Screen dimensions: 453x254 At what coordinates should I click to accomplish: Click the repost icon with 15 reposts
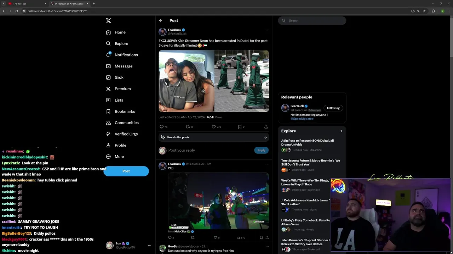(x=188, y=127)
